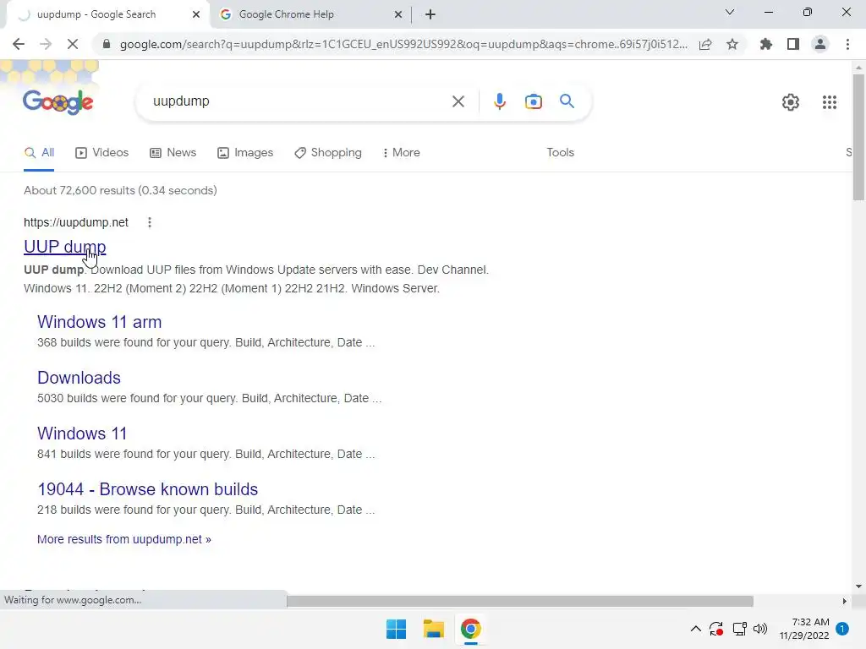Screen dimensions: 866x649
Task: Search by image with camera icon
Action: (533, 101)
